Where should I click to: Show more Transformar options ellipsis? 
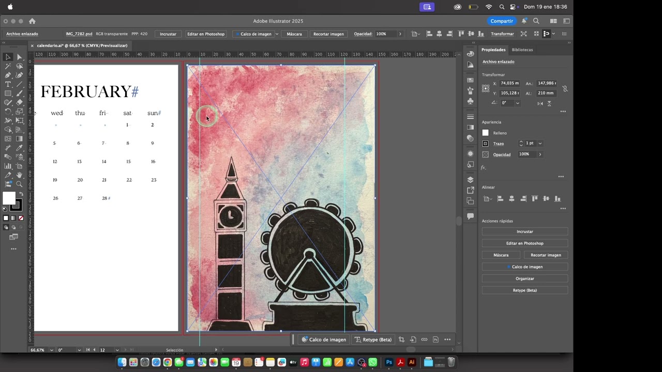pyautogui.click(x=563, y=112)
